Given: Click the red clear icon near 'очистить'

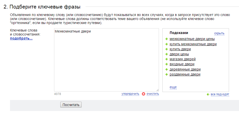Looking at the screenshot, I should click(x=143, y=94).
